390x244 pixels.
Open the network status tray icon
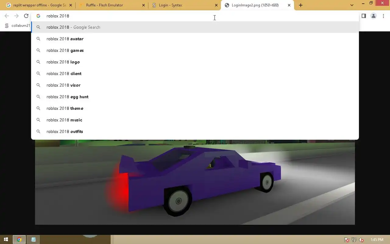pyautogui.click(x=354, y=240)
